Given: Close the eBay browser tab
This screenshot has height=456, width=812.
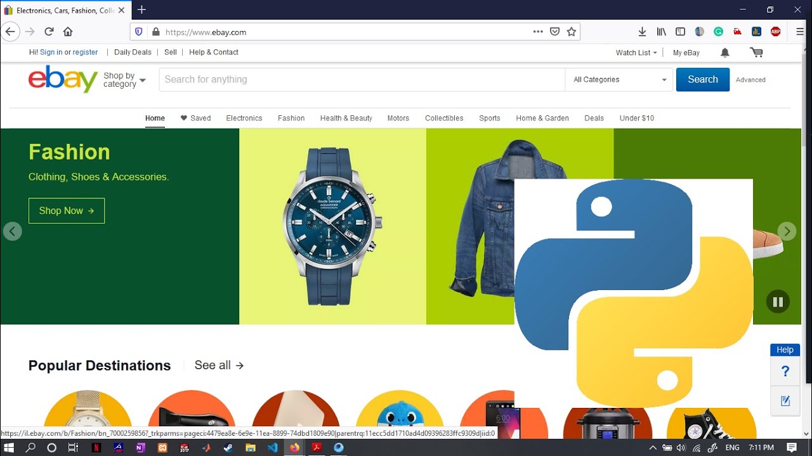Looking at the screenshot, I should tap(122, 10).
